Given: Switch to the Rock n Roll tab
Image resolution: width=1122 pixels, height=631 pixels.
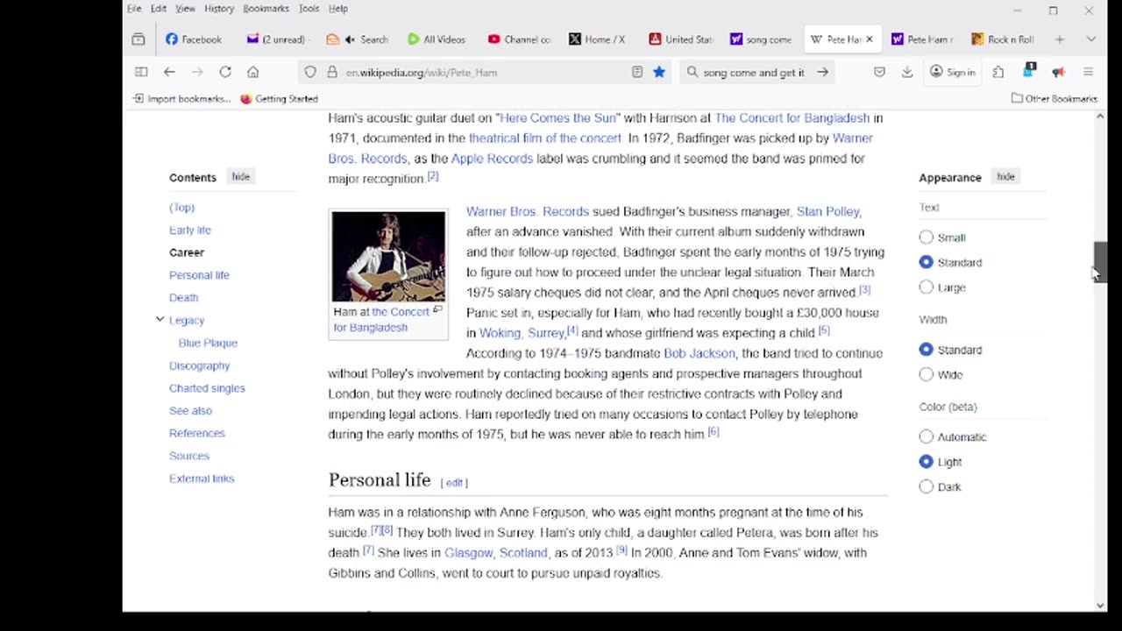Looking at the screenshot, I should point(1004,39).
